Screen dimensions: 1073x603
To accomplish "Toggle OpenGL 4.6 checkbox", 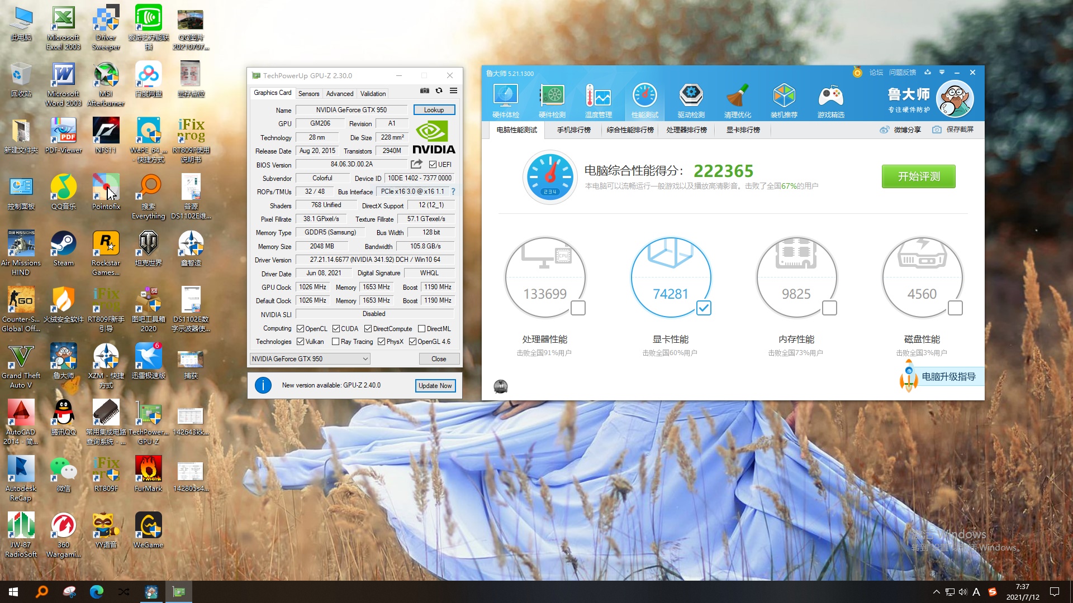I will click(x=412, y=342).
